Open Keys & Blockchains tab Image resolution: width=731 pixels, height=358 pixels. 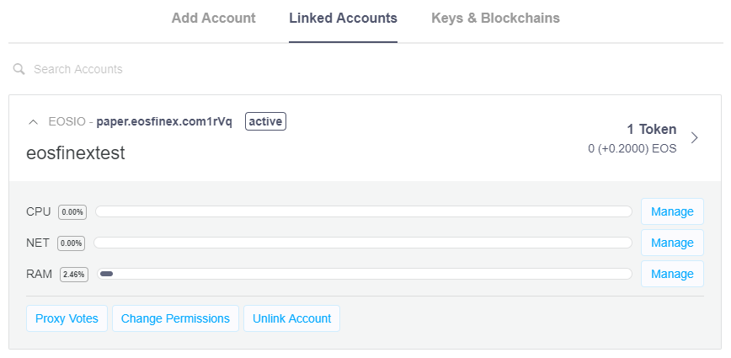pyautogui.click(x=495, y=19)
